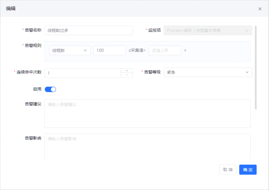Click the 确定 button
This screenshot has width=269, height=190.
pyautogui.click(x=248, y=170)
